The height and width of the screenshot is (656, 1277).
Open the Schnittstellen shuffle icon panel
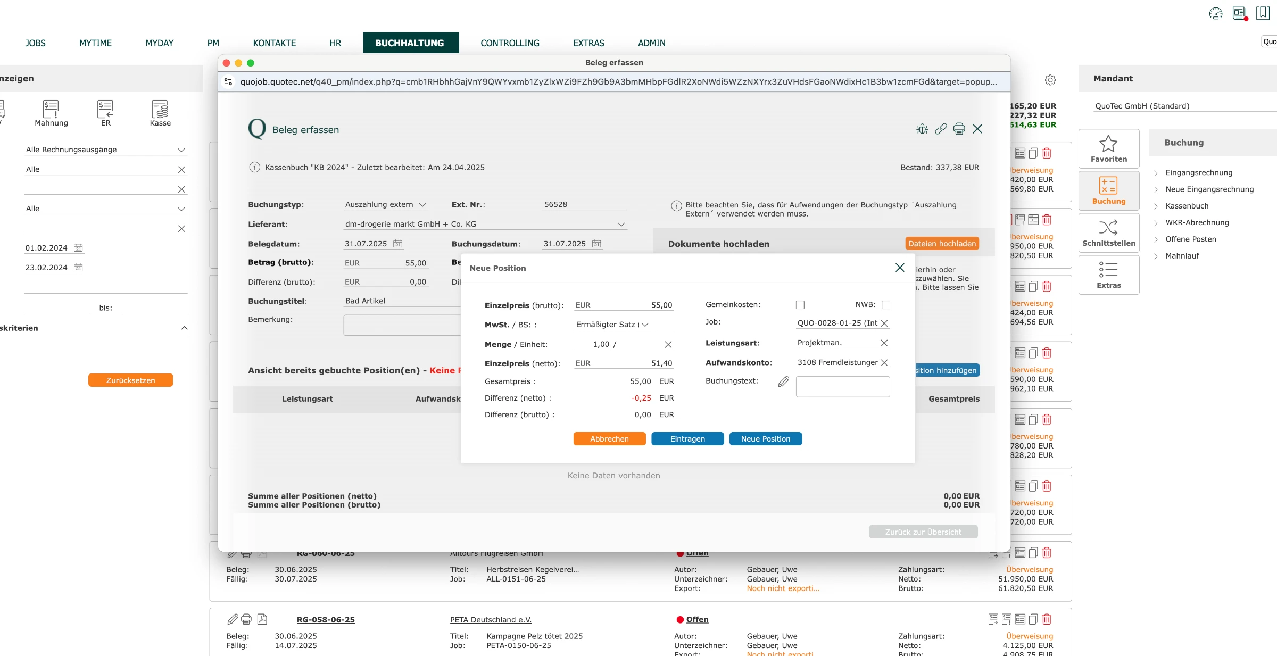[x=1109, y=233]
